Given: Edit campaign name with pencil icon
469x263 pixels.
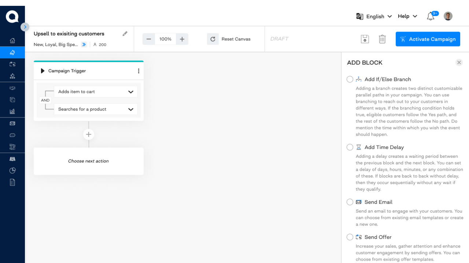Looking at the screenshot, I should (x=125, y=34).
